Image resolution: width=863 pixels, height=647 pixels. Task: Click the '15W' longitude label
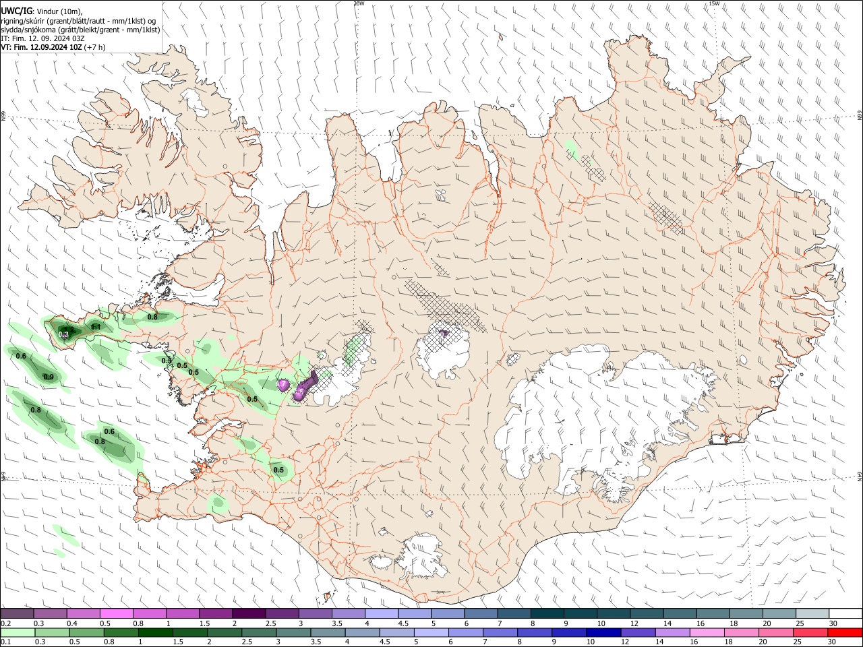(714, 3)
